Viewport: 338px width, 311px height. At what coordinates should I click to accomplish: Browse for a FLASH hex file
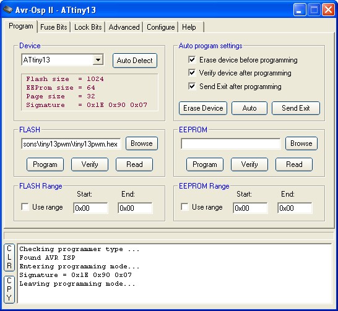click(142, 143)
